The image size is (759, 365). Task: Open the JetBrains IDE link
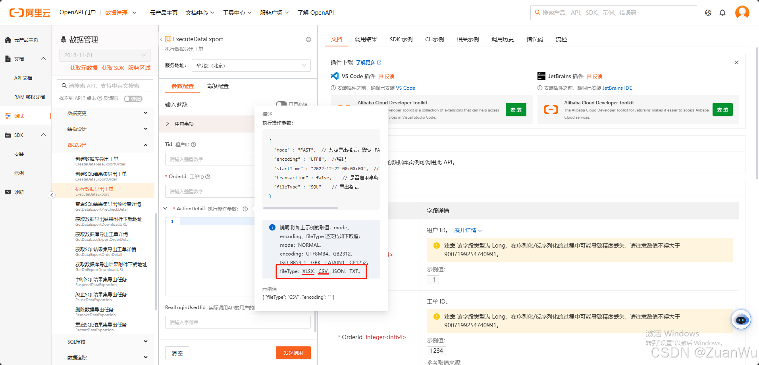617,88
